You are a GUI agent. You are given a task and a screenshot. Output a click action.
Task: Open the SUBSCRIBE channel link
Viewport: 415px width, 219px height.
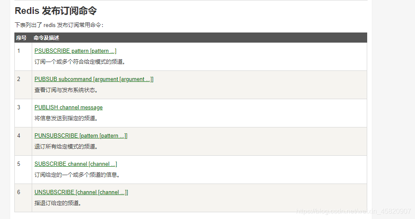coord(76,164)
